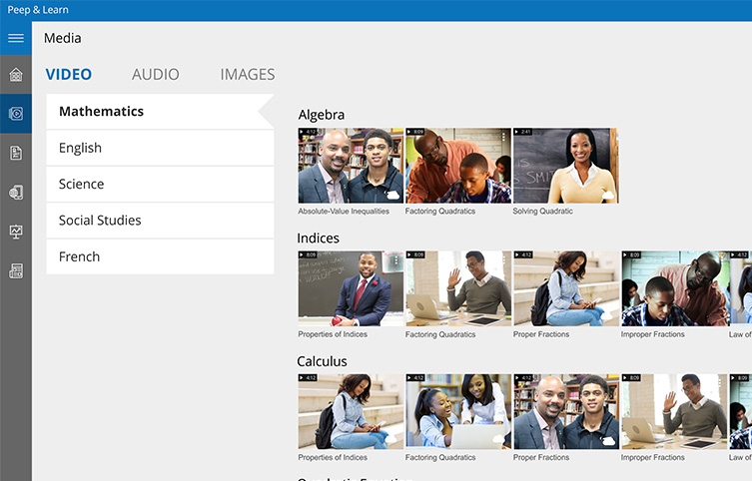Open the presentation chart sidebar icon

click(x=16, y=232)
